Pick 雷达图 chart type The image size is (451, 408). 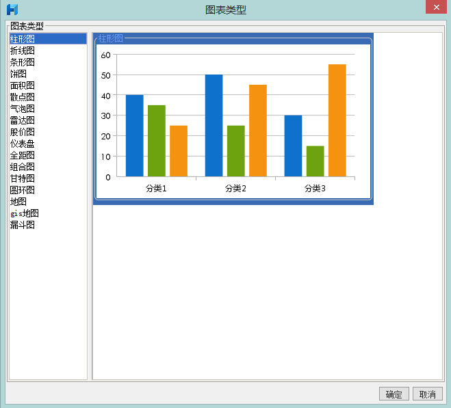click(48, 120)
